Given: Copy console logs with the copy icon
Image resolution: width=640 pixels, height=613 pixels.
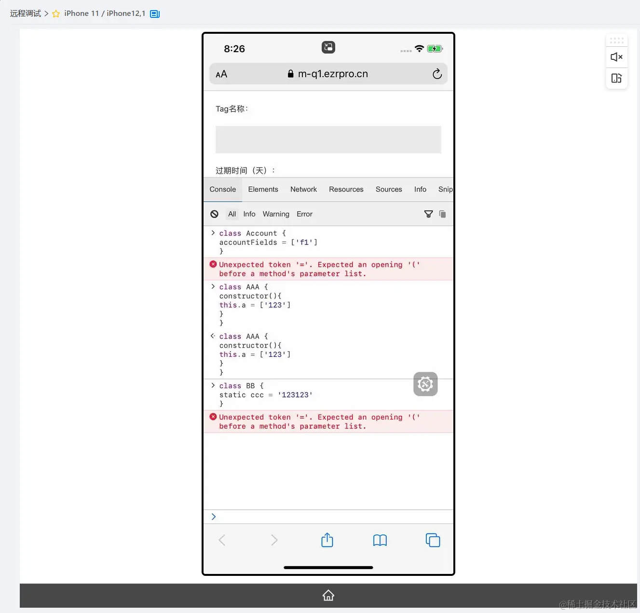Looking at the screenshot, I should point(443,214).
